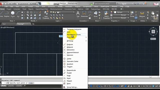Expand the Layers panel dropdown

click(x=58, y=21)
